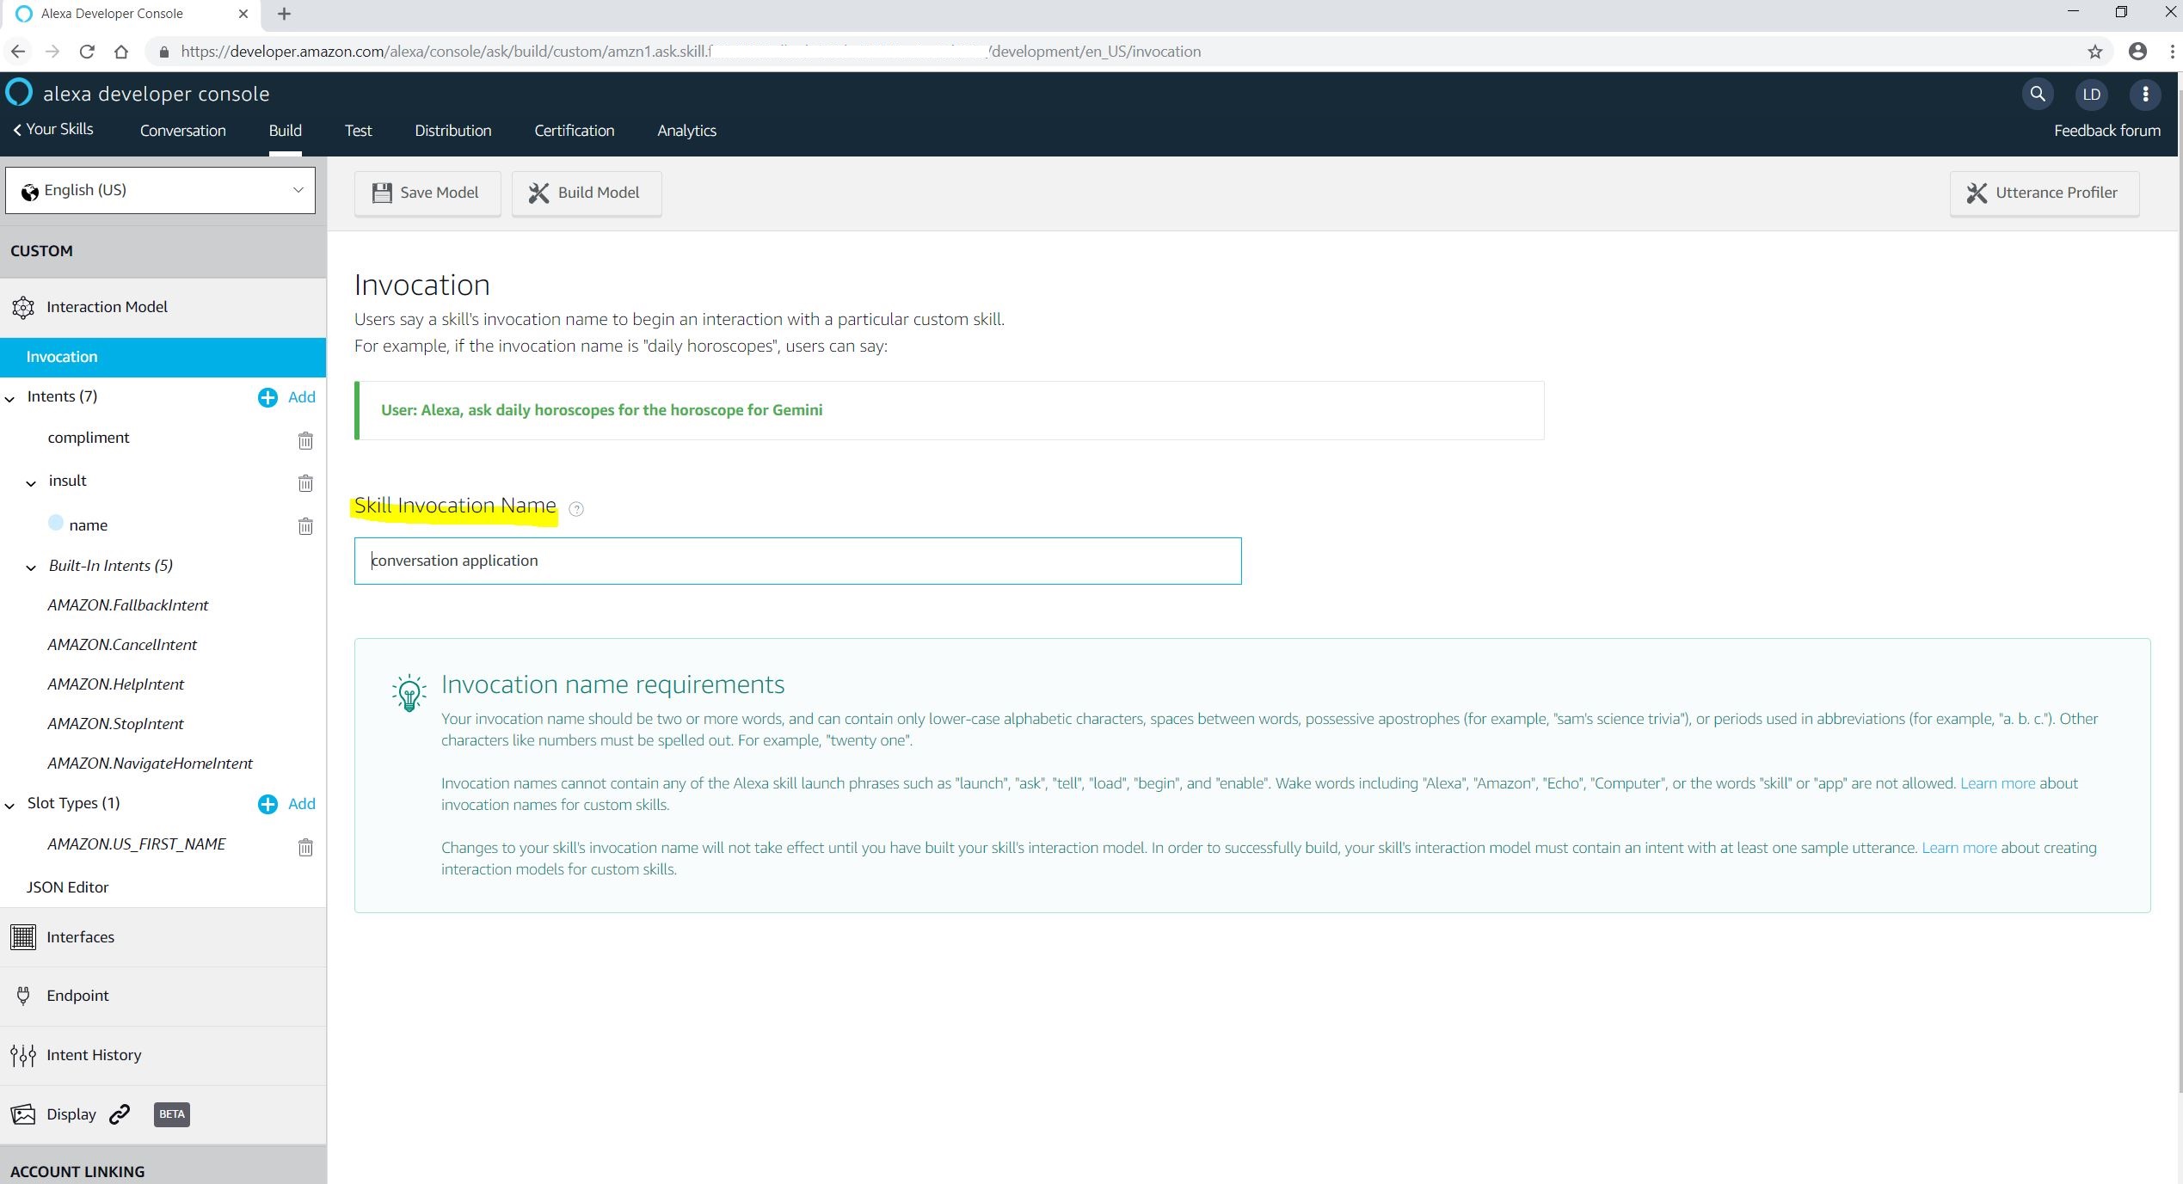Collapse the insult intent chevron
Image resolution: width=2183 pixels, height=1184 pixels.
tap(31, 483)
